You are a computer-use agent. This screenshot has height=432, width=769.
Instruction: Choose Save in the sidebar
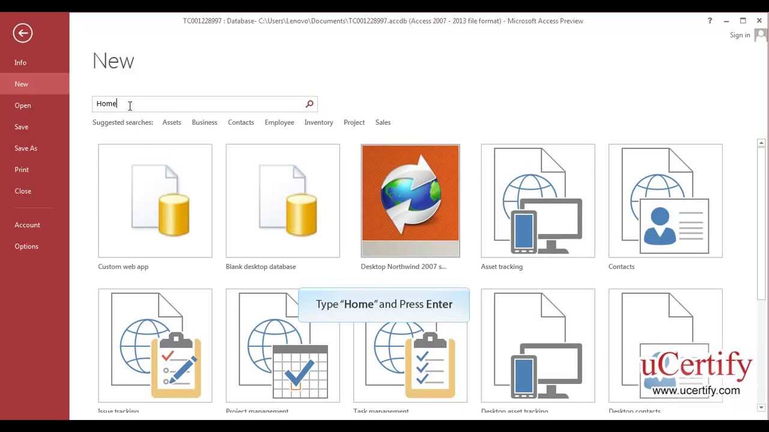[34, 127]
